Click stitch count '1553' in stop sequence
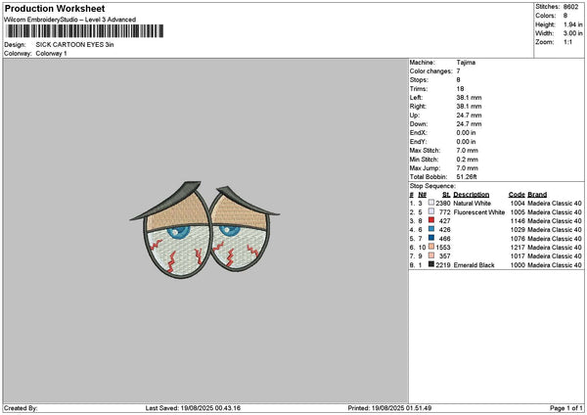The width and height of the screenshot is (587, 415). (443, 248)
